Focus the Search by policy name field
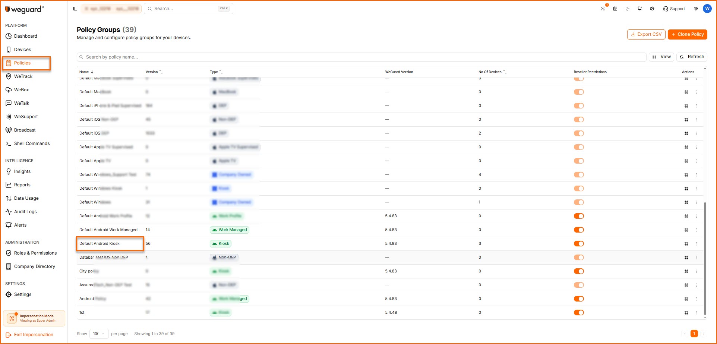717x344 pixels. click(361, 57)
